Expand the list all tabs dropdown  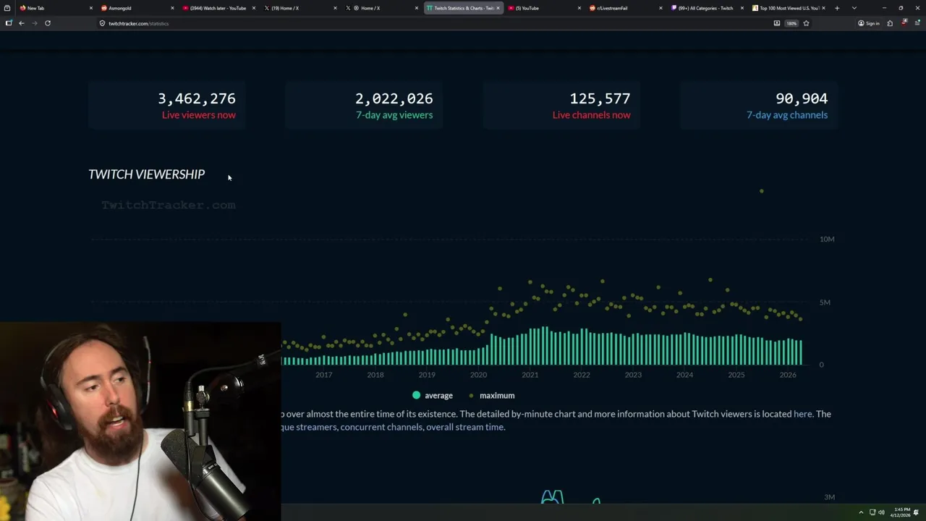[854, 8]
